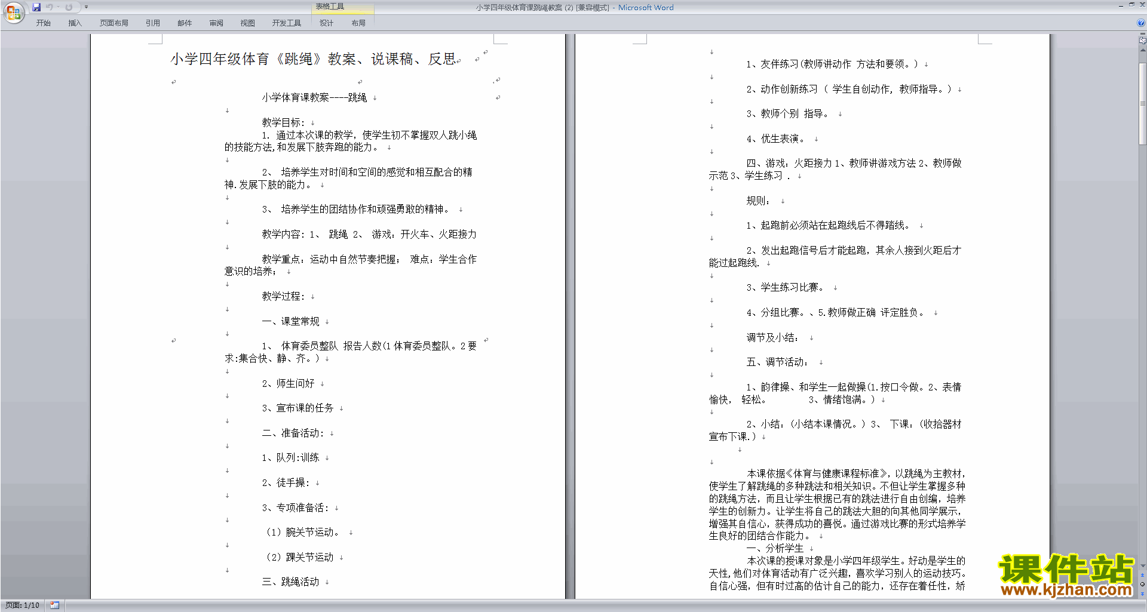Jump to previous page with double-up arrow

click(x=1142, y=575)
